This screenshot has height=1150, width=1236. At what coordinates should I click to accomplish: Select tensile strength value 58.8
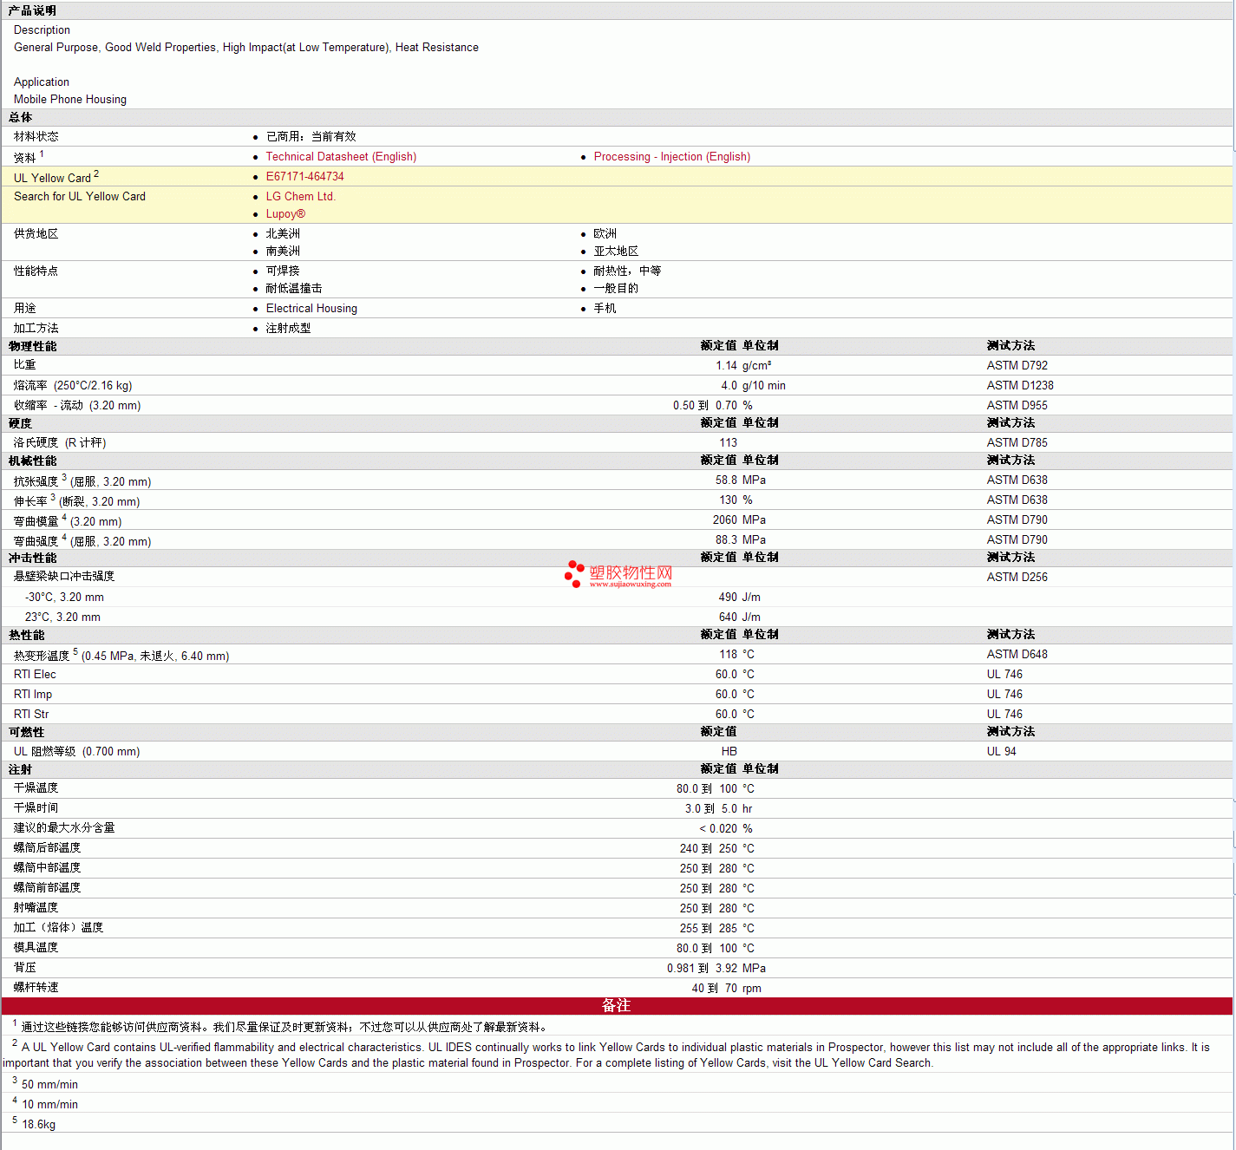(726, 480)
